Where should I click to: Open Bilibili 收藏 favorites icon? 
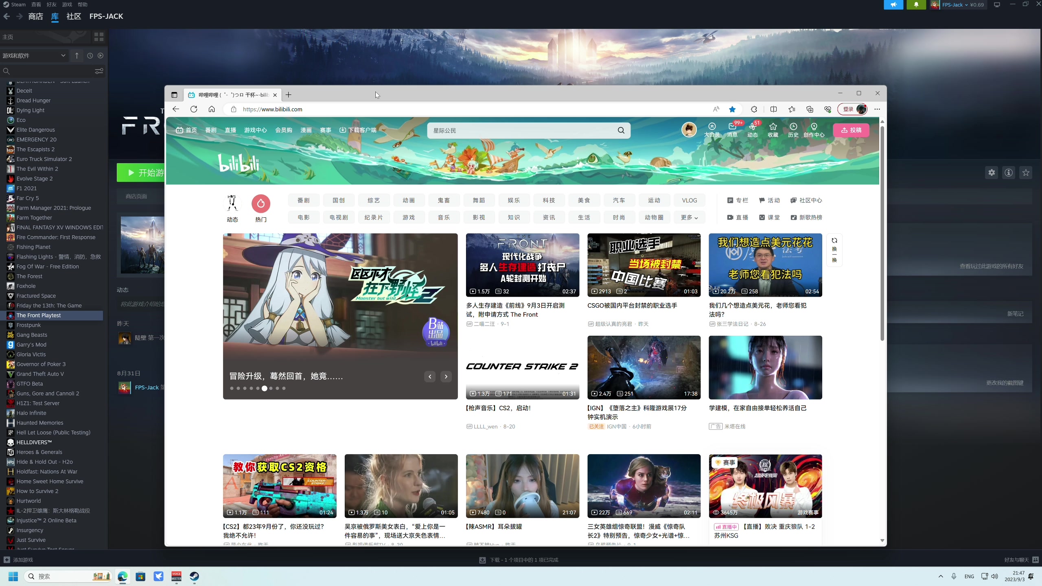tap(773, 130)
